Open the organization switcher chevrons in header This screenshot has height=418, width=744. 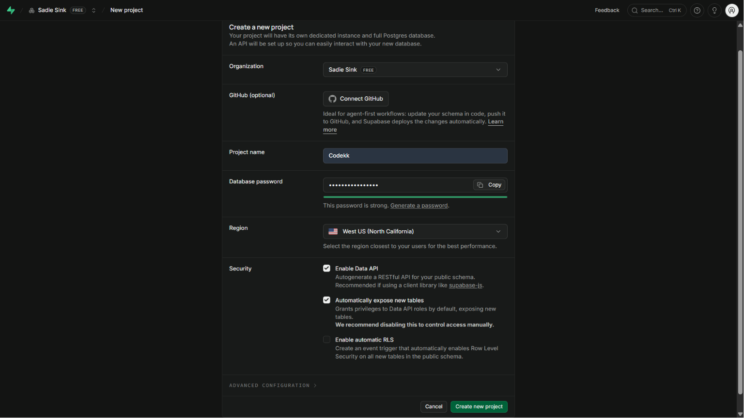pos(93,10)
